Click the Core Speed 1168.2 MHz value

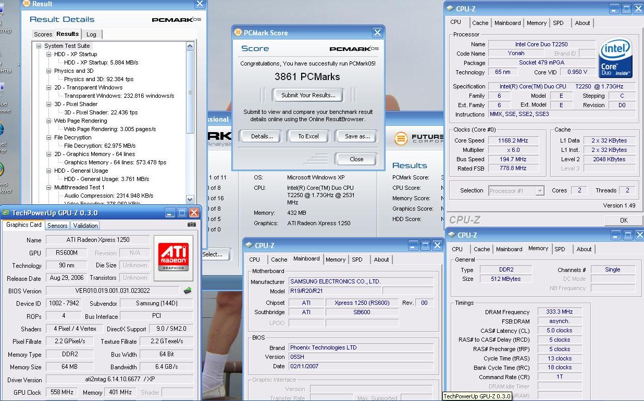[x=513, y=140]
